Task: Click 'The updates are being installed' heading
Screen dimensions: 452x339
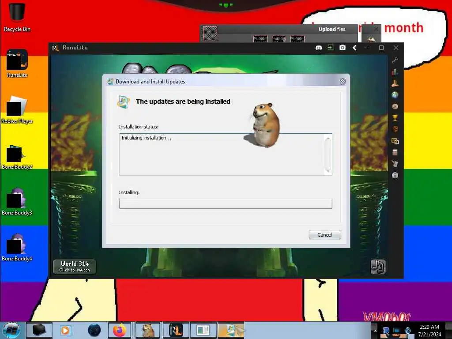Action: click(x=183, y=102)
